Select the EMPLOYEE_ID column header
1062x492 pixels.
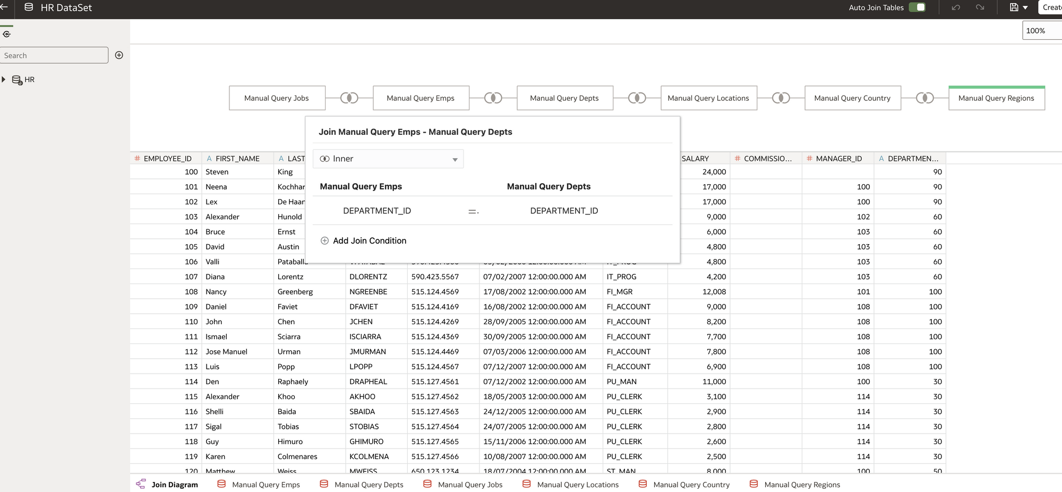tap(167, 159)
